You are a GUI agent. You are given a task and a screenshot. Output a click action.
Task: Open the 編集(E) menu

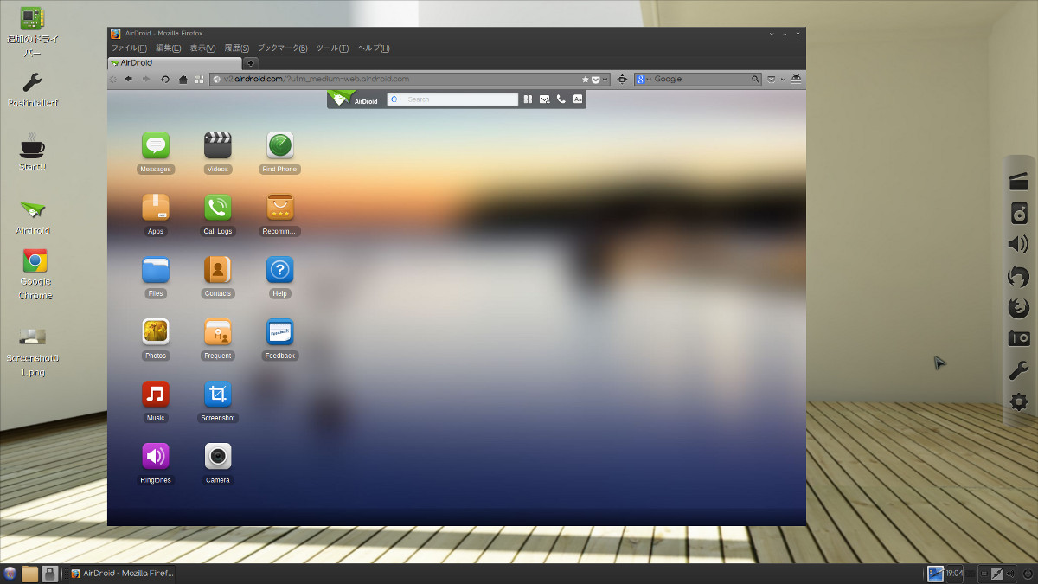(x=168, y=48)
